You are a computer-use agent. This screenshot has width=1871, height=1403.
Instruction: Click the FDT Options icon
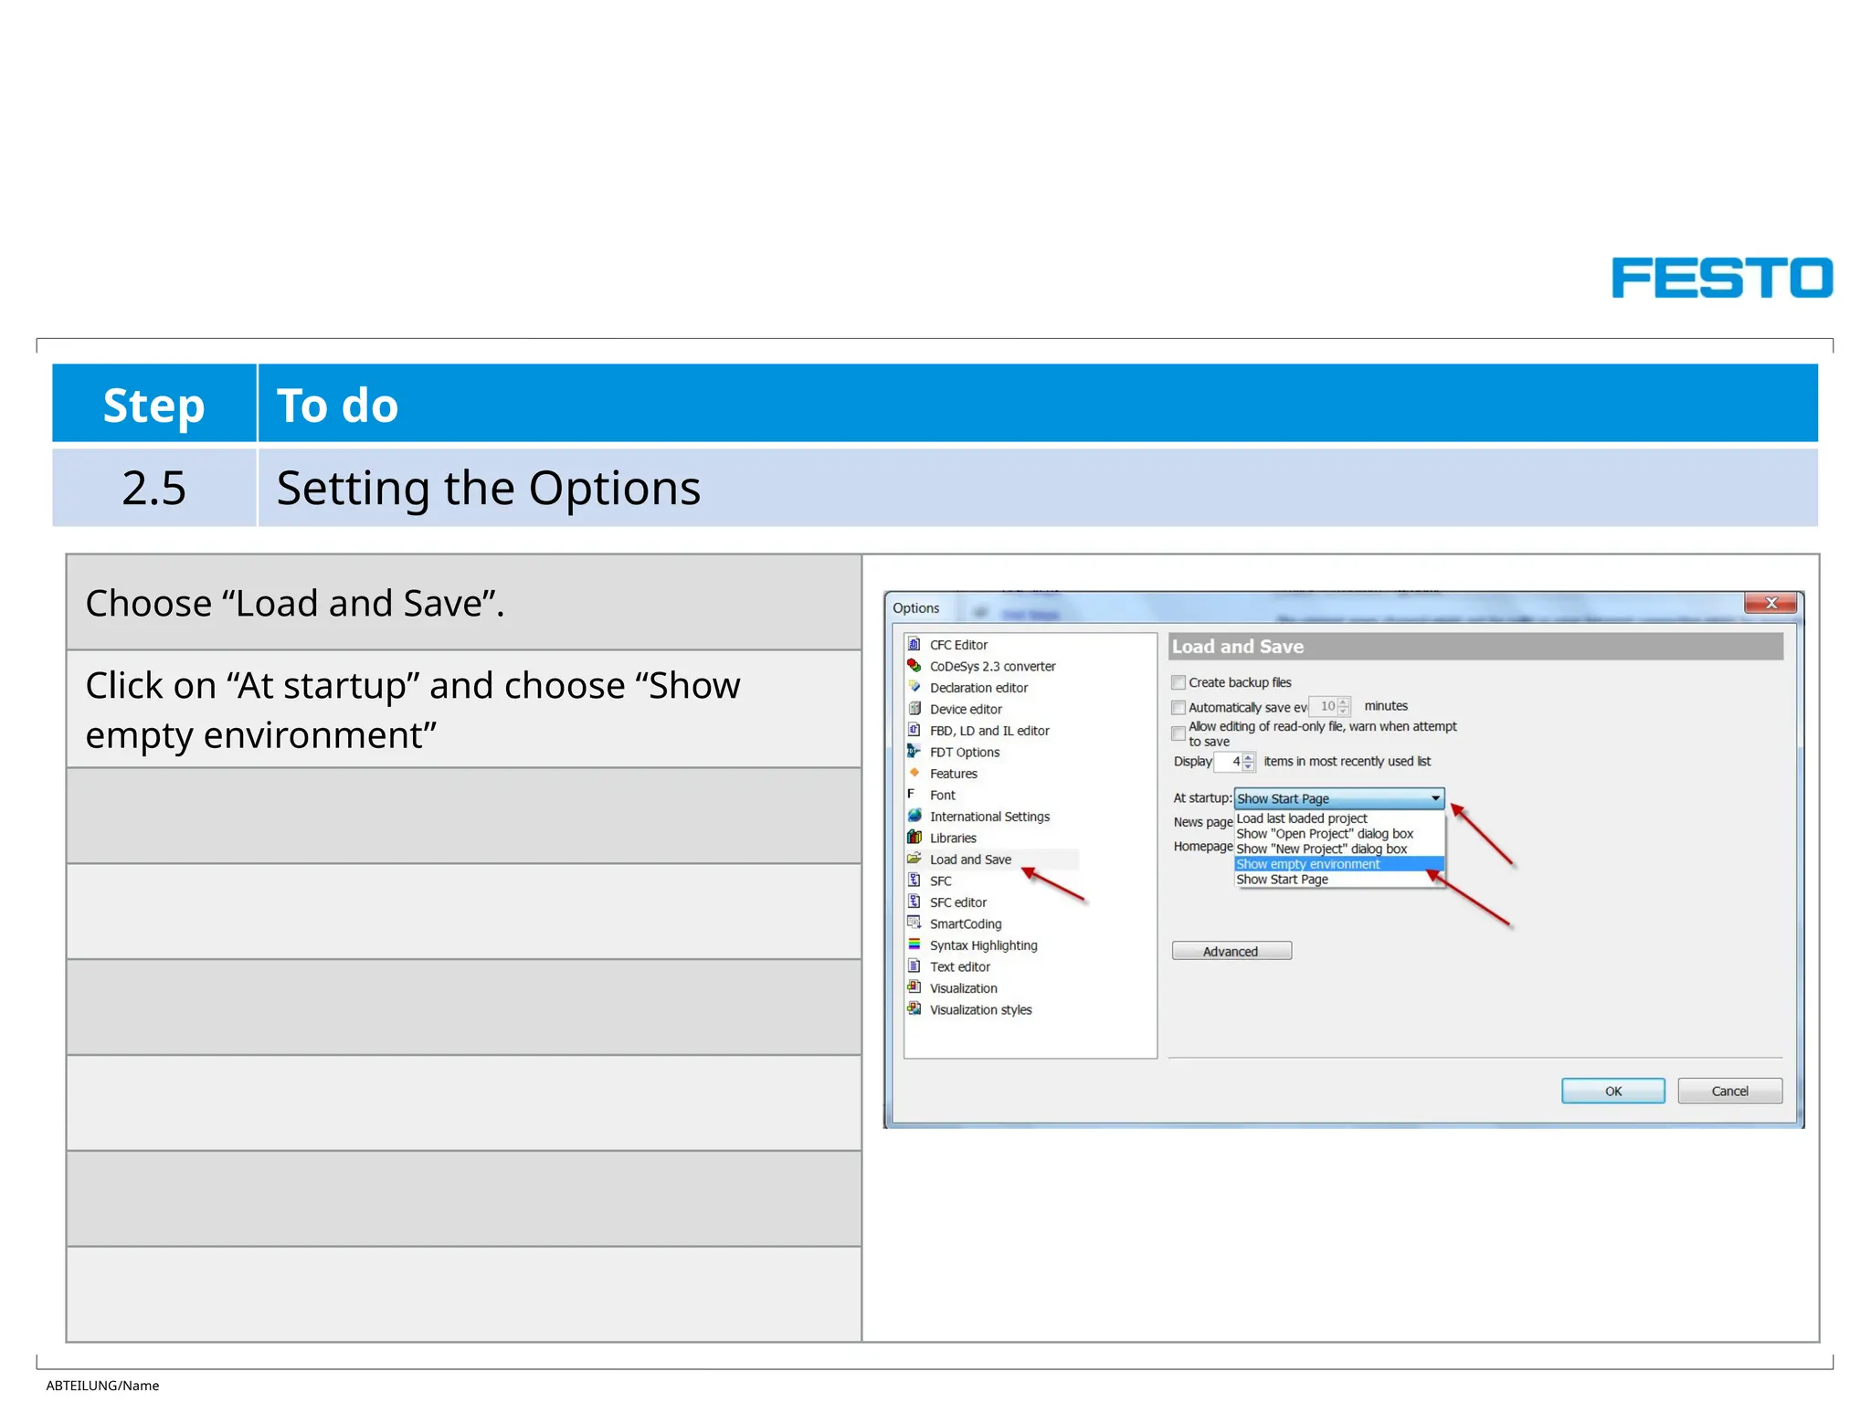pos(914,752)
